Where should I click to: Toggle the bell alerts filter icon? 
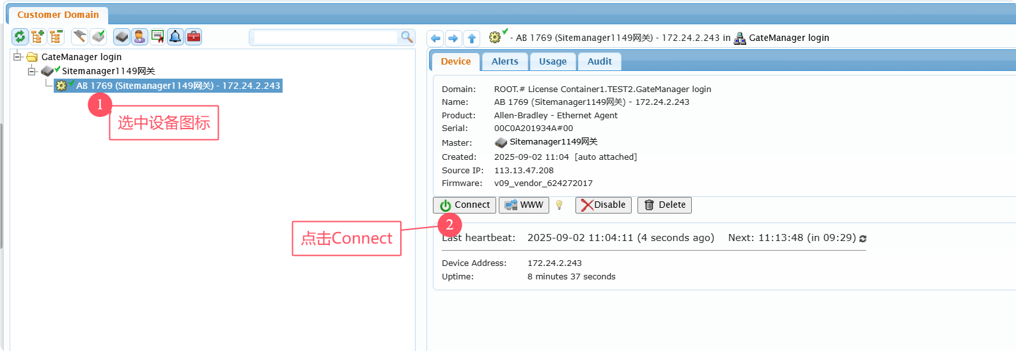point(175,37)
